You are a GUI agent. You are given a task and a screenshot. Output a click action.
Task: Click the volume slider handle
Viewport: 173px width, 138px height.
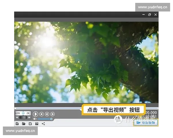51,119
